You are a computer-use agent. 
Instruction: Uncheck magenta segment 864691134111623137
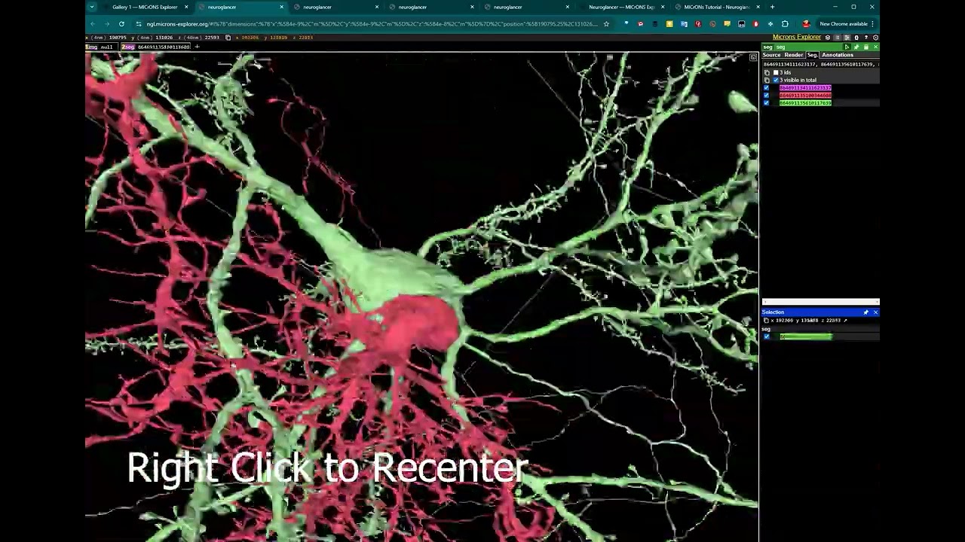(x=767, y=88)
